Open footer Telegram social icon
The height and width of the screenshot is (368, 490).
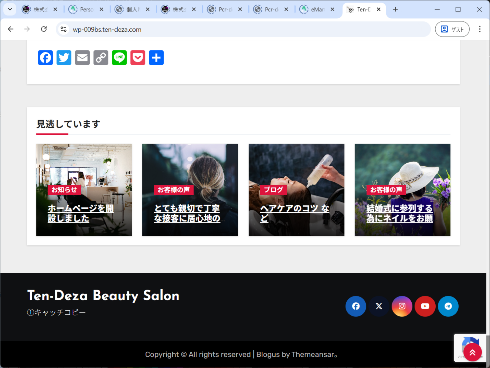tap(448, 306)
